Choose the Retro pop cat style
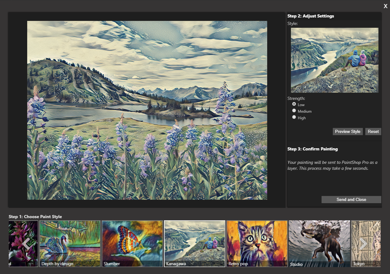The width and height of the screenshot is (390, 274). tap(257, 244)
